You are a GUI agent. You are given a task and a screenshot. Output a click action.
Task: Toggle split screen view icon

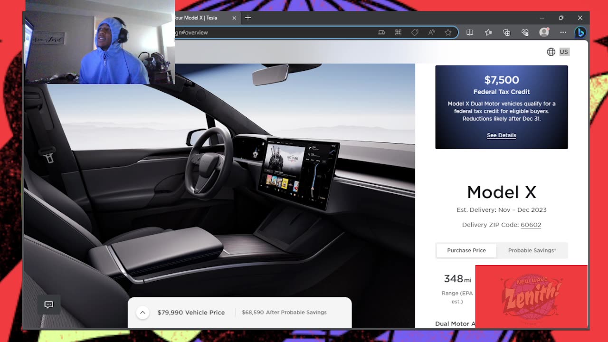(470, 32)
